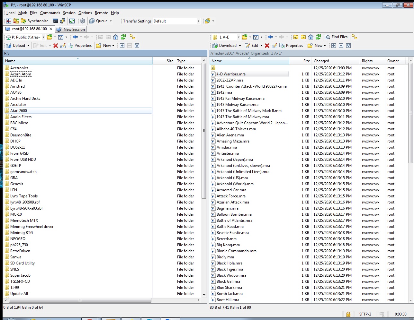Click the remote panel Home directory icon
This screenshot has width=414, height=320.
(x=311, y=37)
